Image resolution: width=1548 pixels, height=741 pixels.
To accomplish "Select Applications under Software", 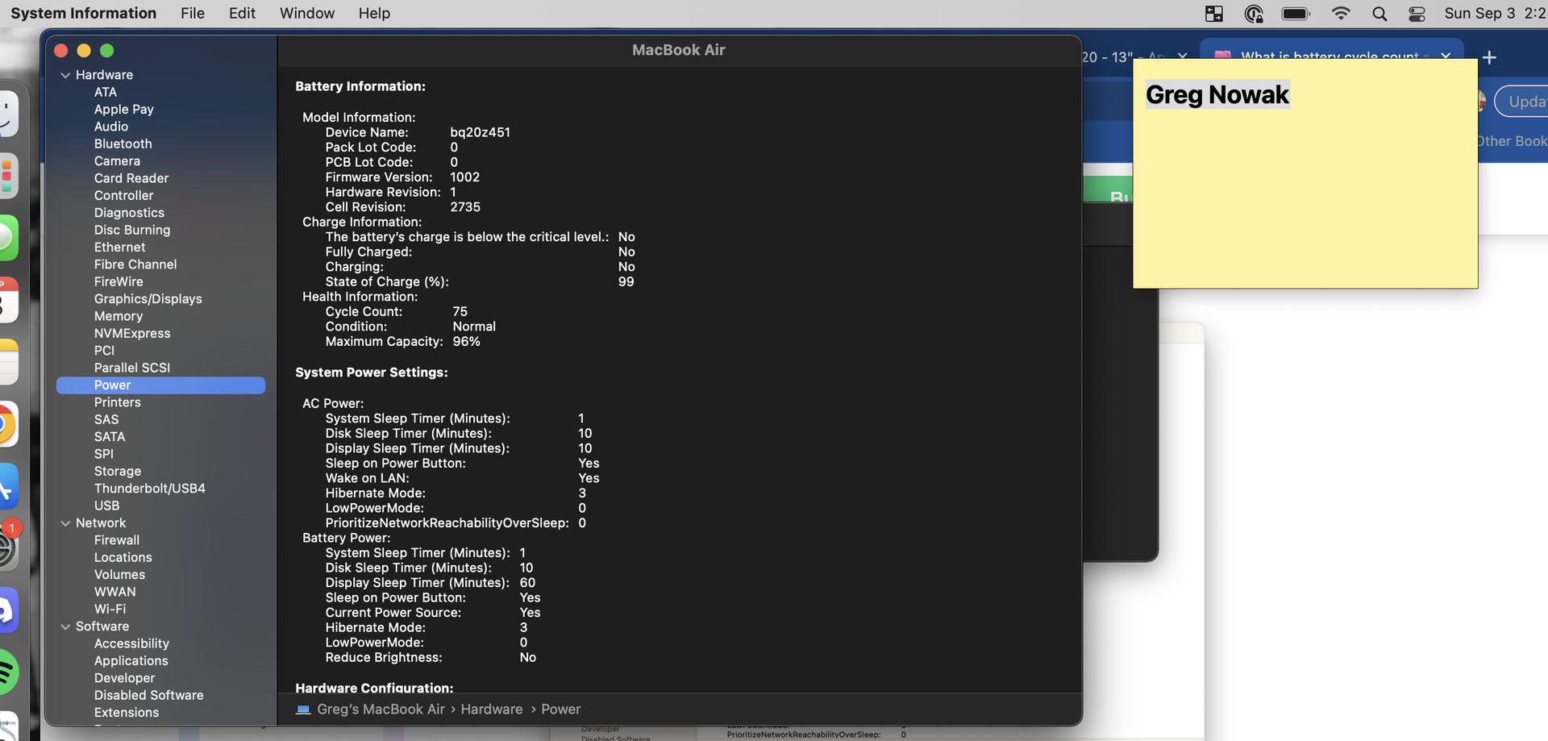I will pos(131,661).
